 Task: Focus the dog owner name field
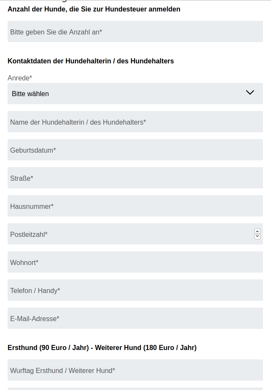coord(135,122)
